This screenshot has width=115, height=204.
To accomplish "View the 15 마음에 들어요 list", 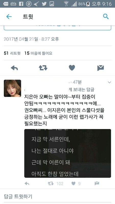I will tap(38, 53).
